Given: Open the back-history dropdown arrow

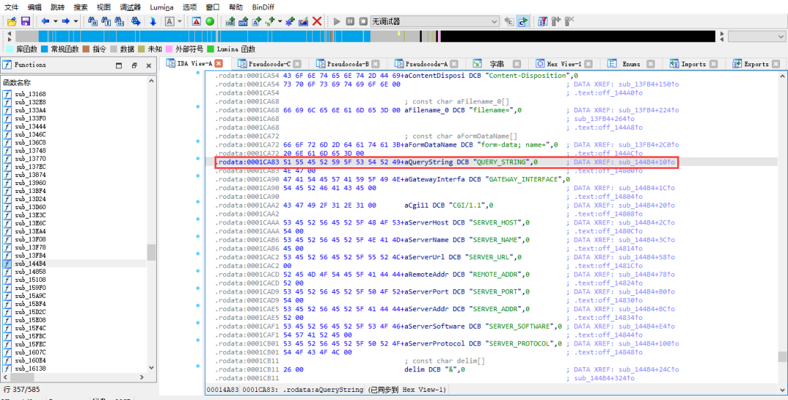Looking at the screenshot, I should click(x=55, y=22).
